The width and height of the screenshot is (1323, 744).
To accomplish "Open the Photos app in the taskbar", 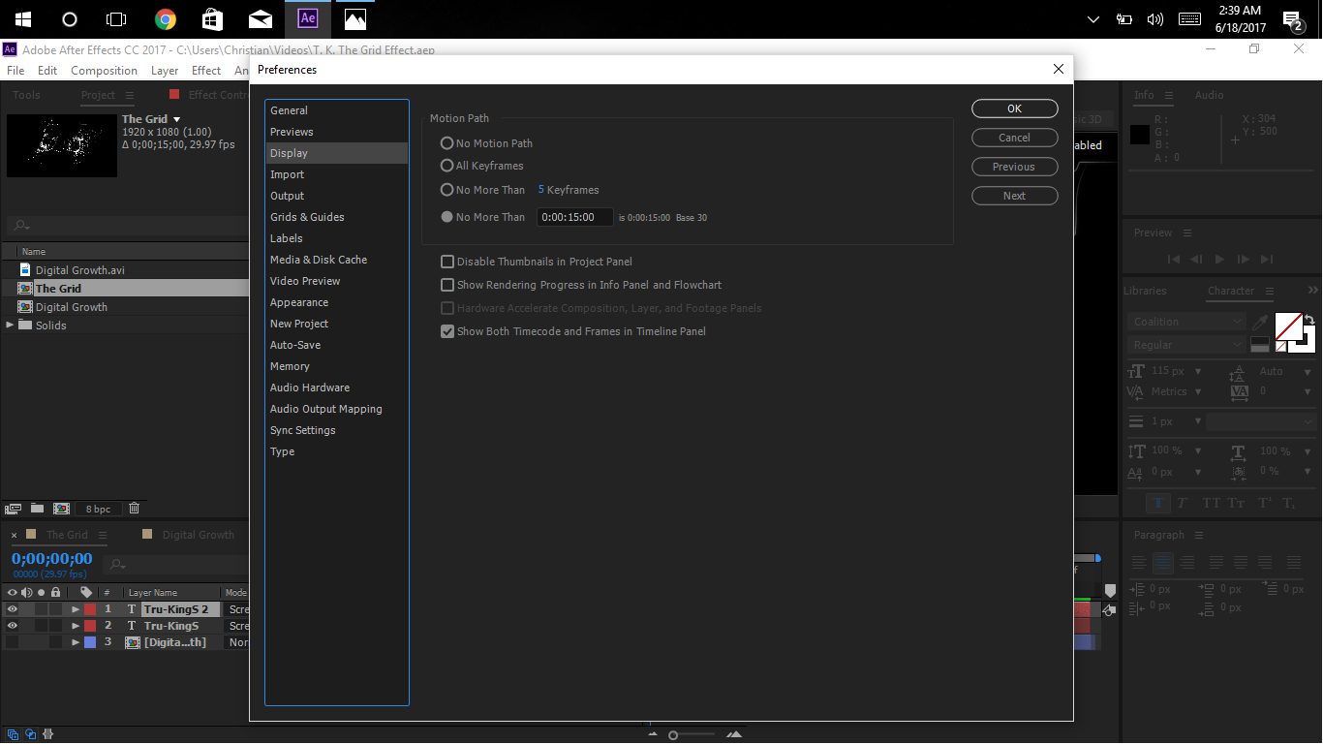I will (355, 19).
